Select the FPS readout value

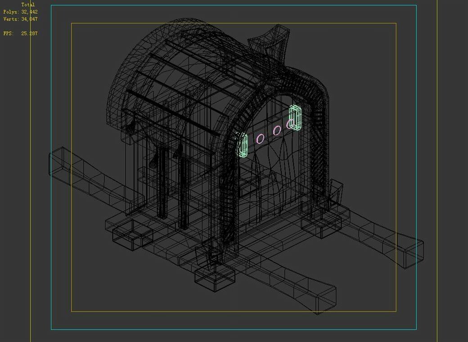(x=29, y=33)
